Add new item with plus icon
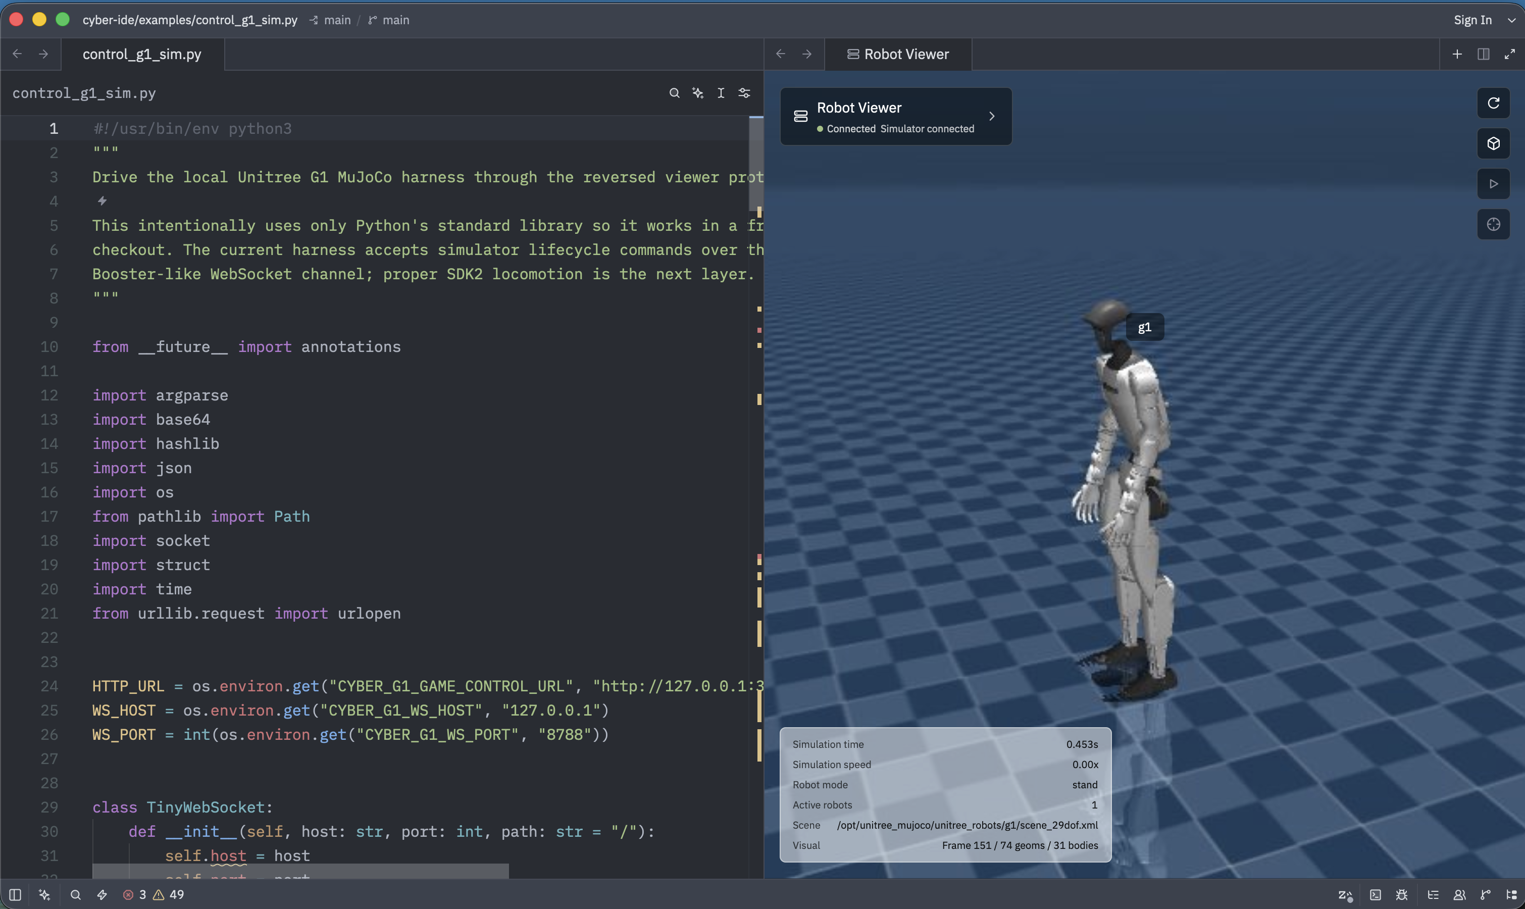The image size is (1525, 909). point(1457,54)
